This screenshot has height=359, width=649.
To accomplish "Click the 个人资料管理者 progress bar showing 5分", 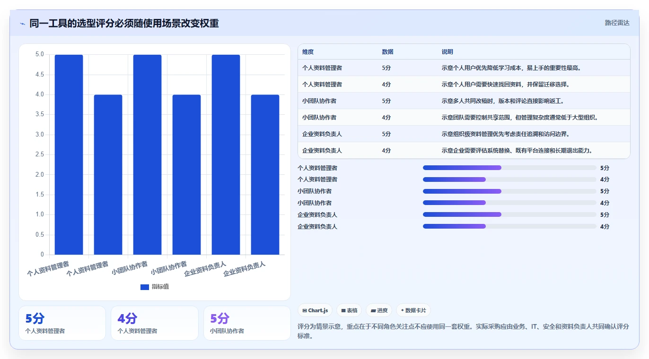I will [509, 168].
